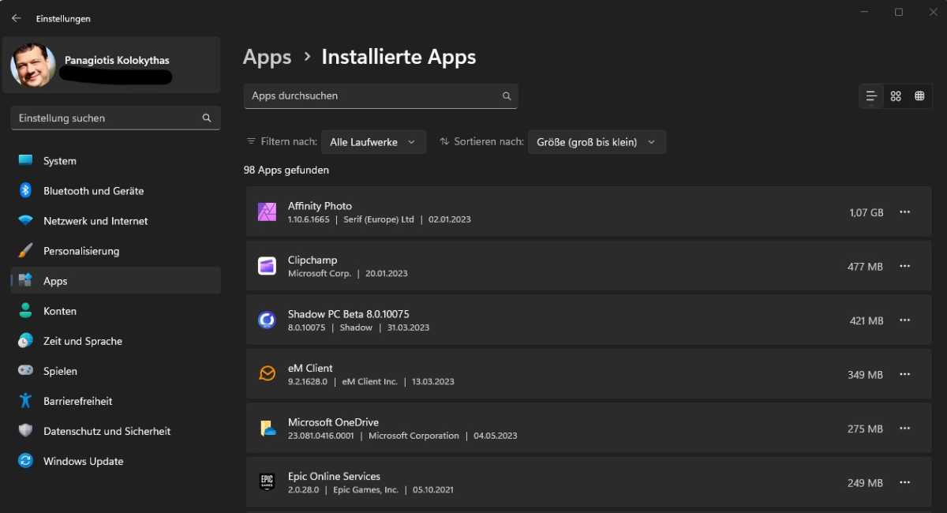Click the 275 MB size value
The height and width of the screenshot is (513, 947).
(x=865, y=429)
